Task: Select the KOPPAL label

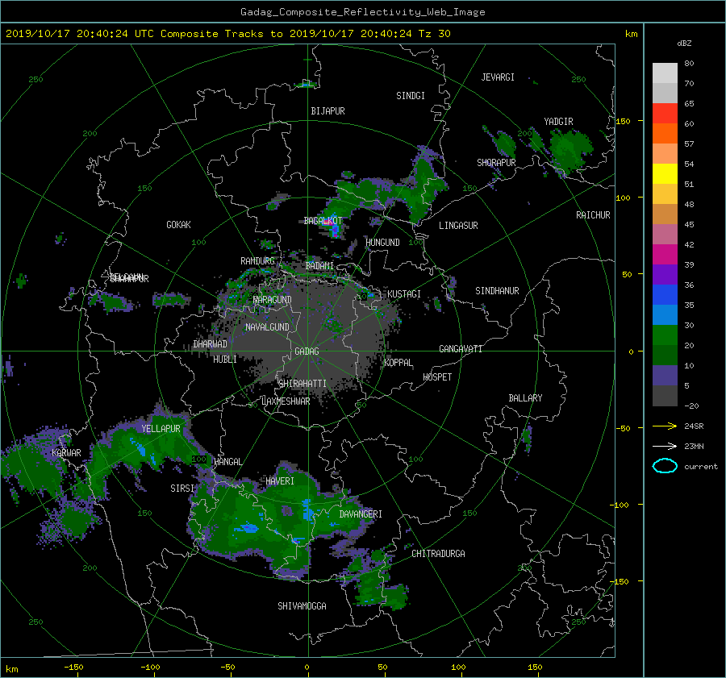Action: point(398,362)
